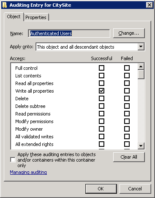Select the Object tab
The width and height of the screenshot is (155, 198).
(x=14, y=16)
